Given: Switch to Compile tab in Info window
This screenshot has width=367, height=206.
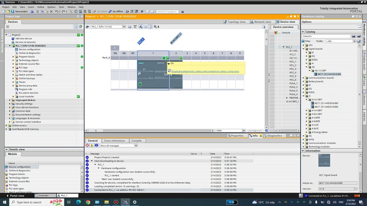Looking at the screenshot, I should coord(136,140).
